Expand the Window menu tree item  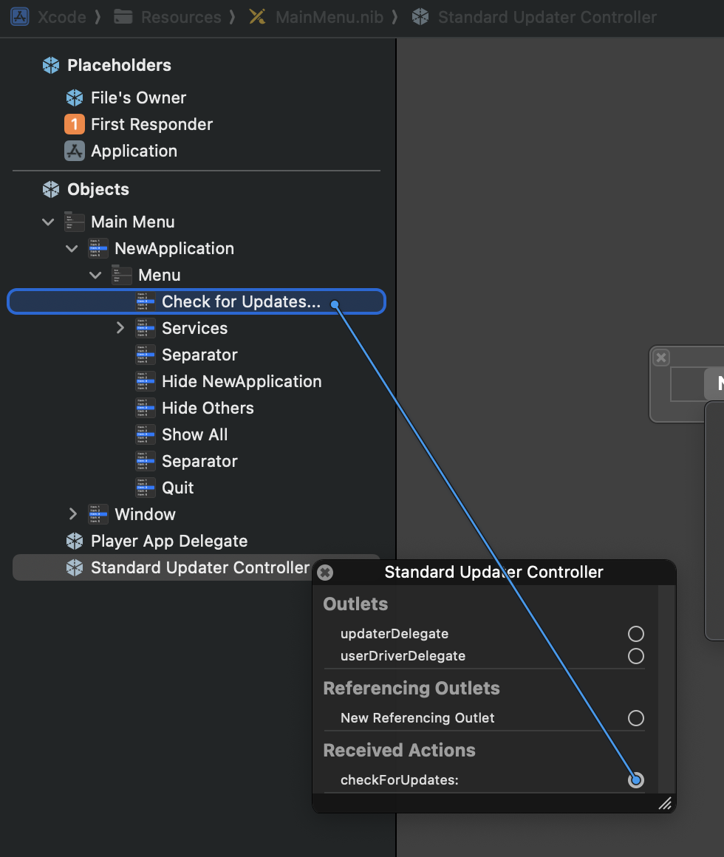pos(72,514)
